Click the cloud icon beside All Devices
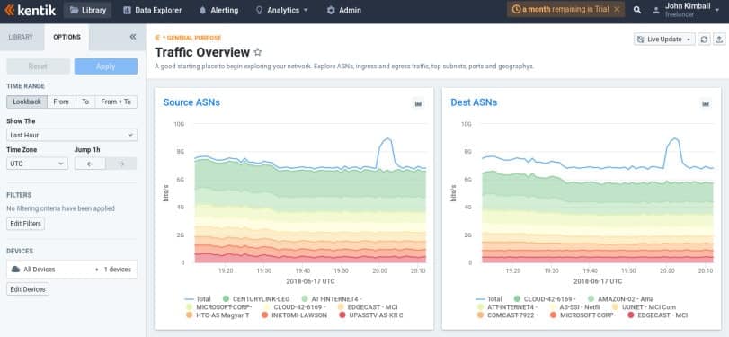The width and height of the screenshot is (729, 337). pos(15,269)
